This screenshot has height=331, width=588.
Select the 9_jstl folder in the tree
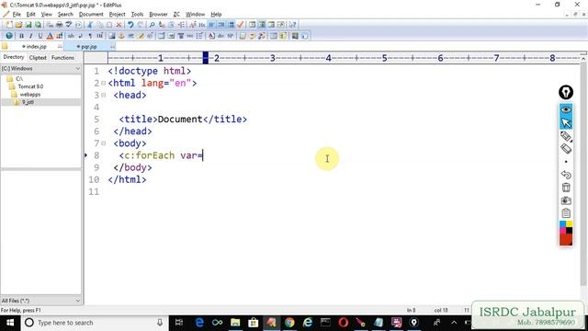pos(28,102)
